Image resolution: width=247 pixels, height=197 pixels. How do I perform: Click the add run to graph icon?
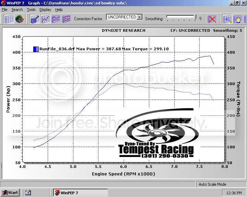(35, 19)
